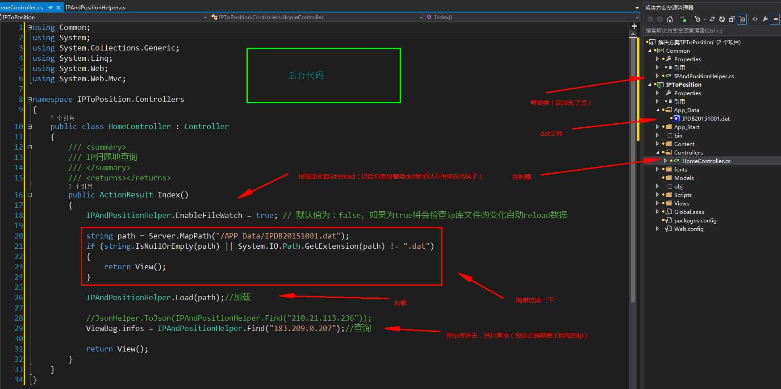Expand the Views folder node

[x=658, y=203]
